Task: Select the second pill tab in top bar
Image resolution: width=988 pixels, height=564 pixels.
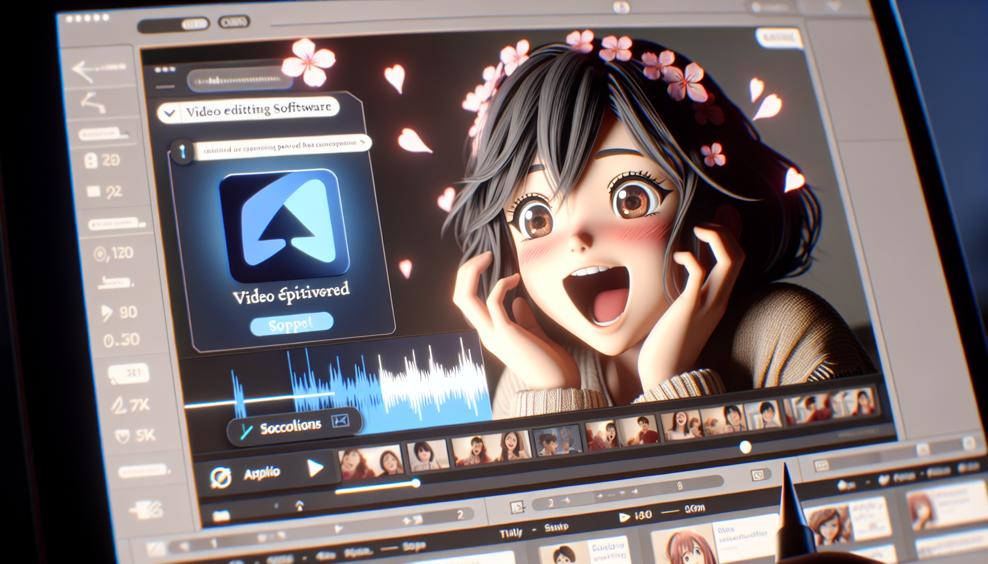Action: (x=233, y=23)
